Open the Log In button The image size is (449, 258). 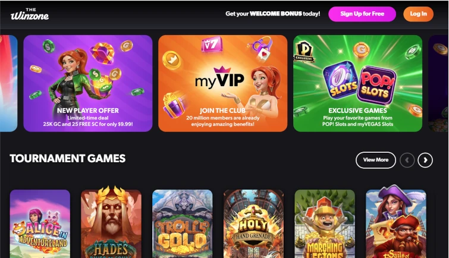[x=418, y=14]
